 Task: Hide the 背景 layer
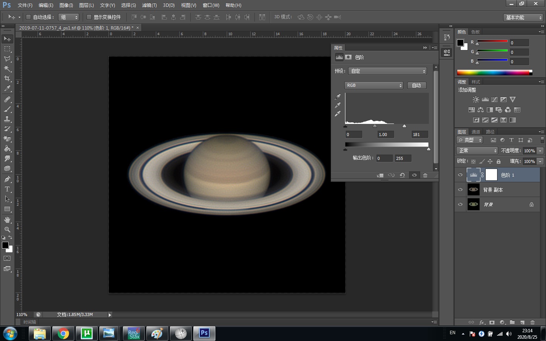460,205
